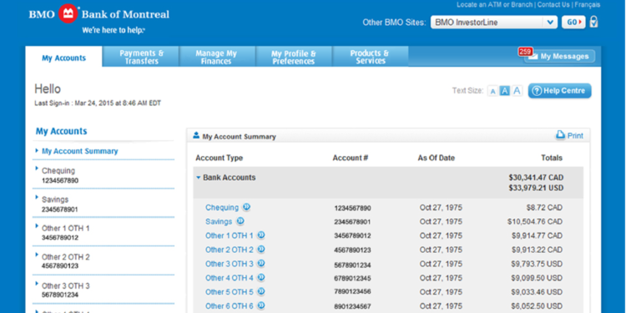Click the $10,504.76 CAD Savings balance
The width and height of the screenshot is (626, 313).
(534, 221)
